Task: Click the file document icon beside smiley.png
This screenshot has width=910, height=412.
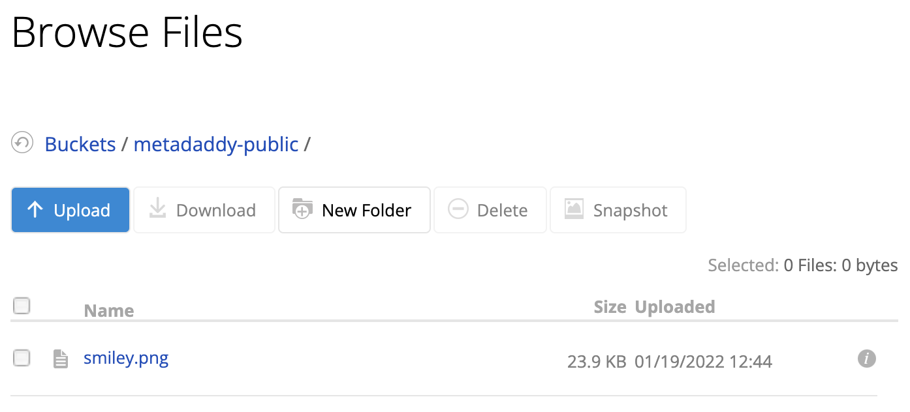Action: 60,358
